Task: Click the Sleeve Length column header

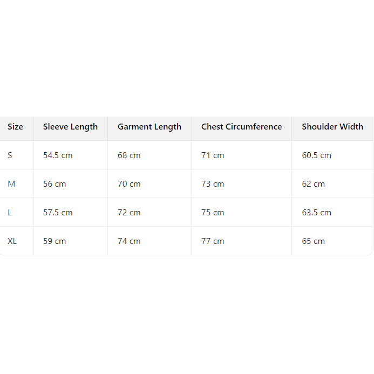Action: 70,127
